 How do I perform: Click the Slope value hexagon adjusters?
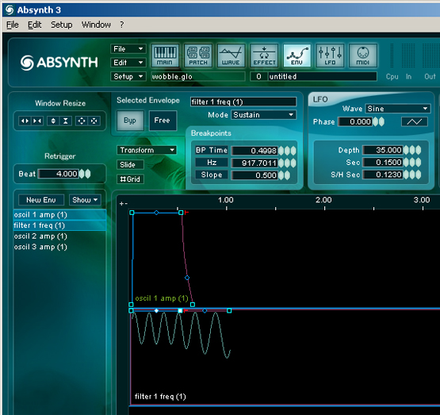tap(285, 175)
